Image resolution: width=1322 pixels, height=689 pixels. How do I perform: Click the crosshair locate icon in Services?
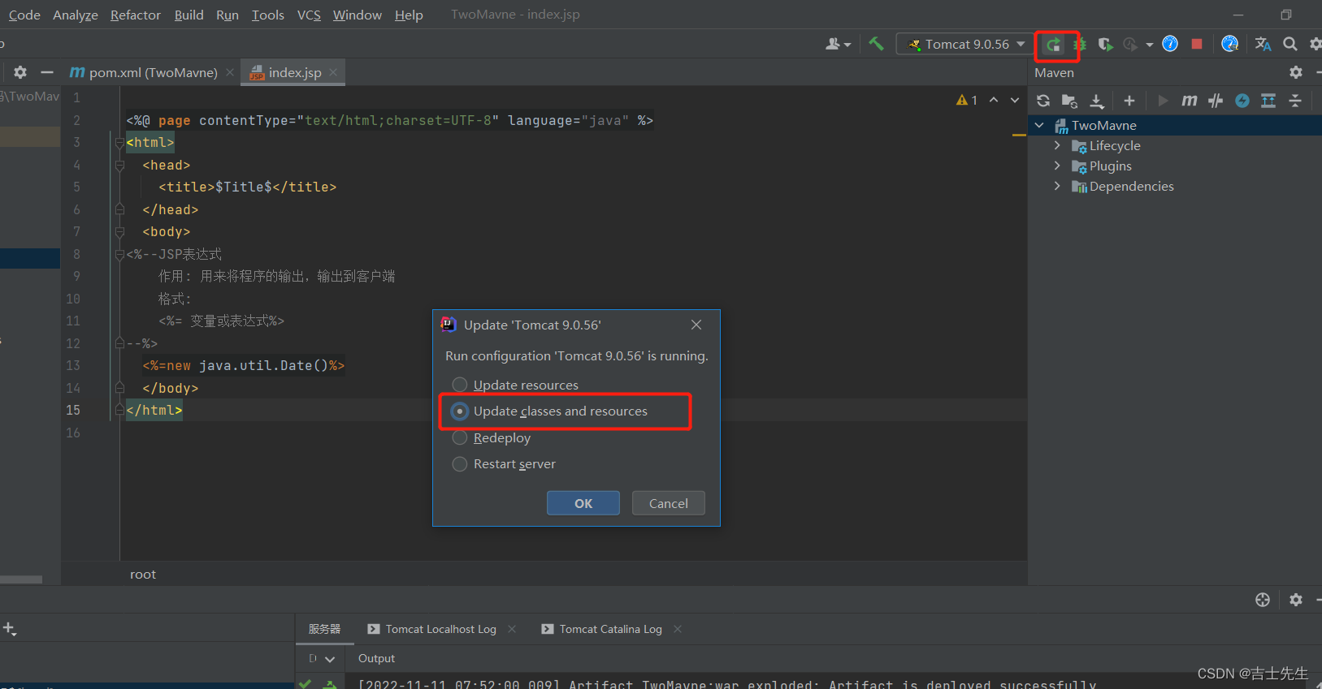(x=1263, y=600)
